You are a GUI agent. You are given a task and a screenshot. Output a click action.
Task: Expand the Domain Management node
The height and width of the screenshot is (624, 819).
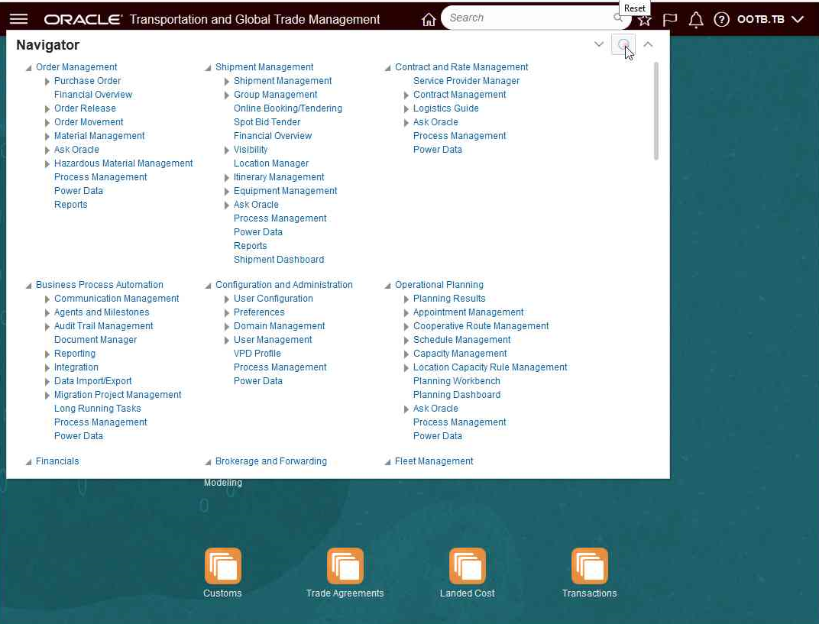(x=227, y=327)
